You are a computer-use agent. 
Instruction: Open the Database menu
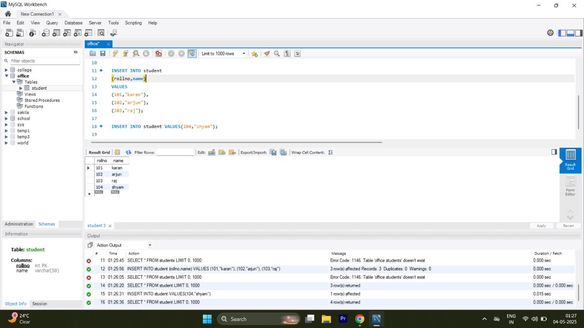click(73, 23)
